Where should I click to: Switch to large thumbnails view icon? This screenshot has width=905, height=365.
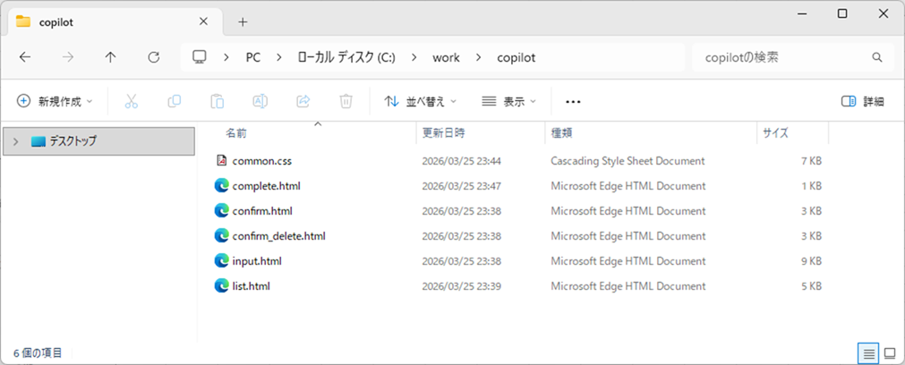[890, 352]
